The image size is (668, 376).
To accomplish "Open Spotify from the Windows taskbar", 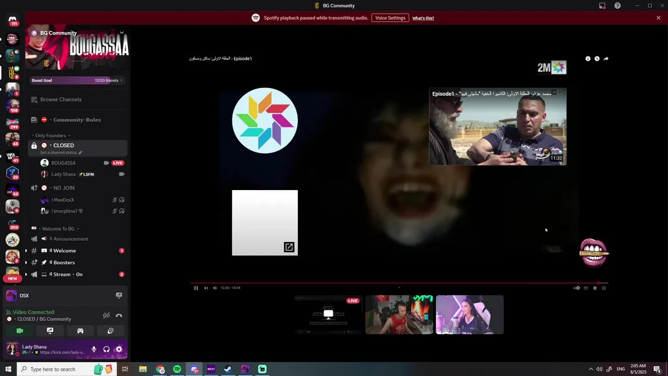I will pos(177,369).
